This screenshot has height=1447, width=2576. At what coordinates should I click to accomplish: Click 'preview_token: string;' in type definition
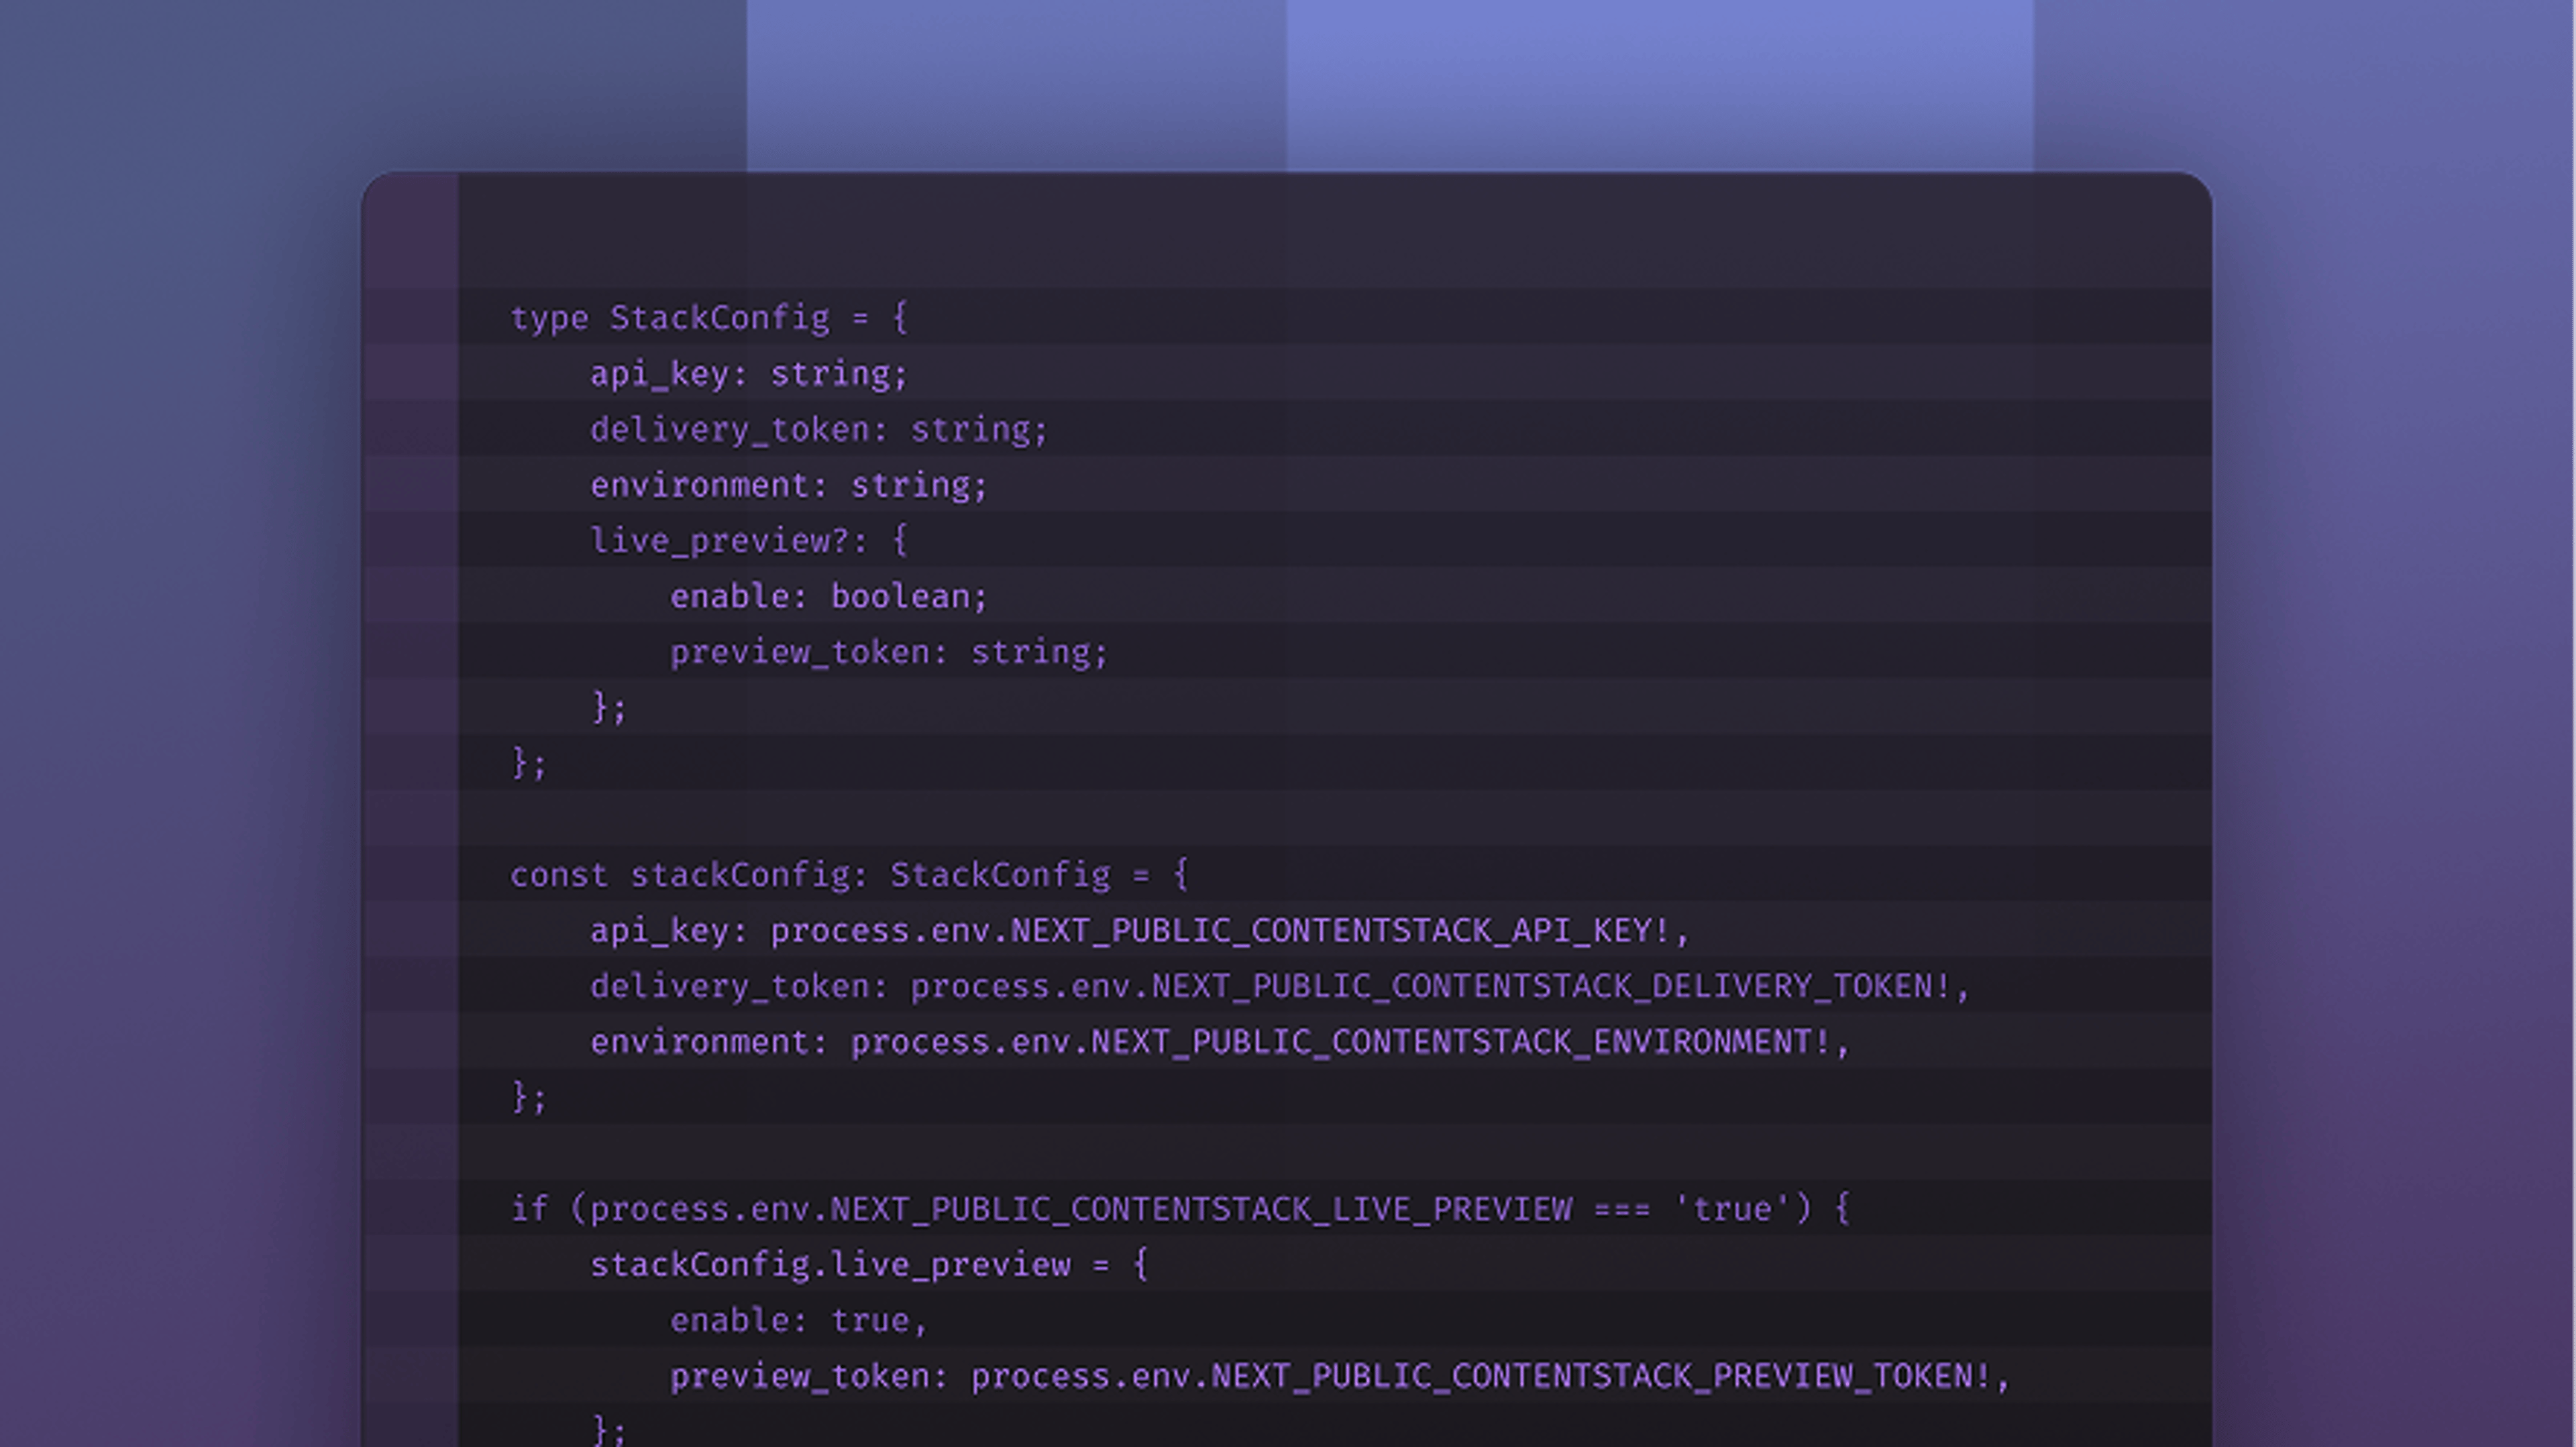[x=889, y=652]
